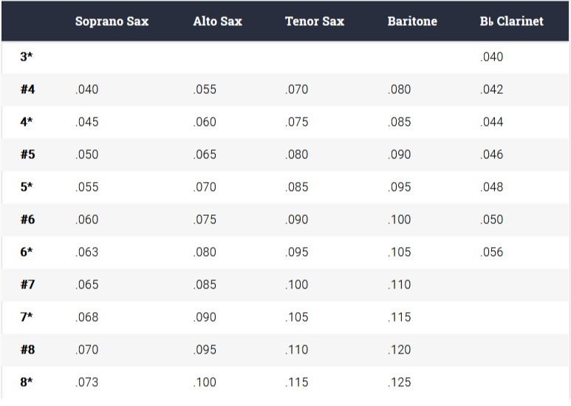The image size is (571, 406).
Task: Select the Tenor Sax column header
Action: pos(315,21)
